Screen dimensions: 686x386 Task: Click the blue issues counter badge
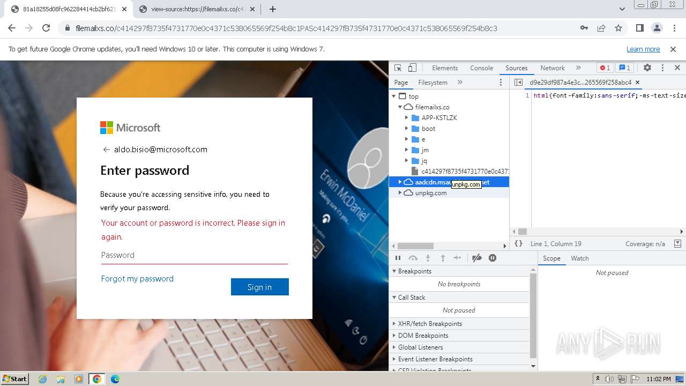point(624,68)
